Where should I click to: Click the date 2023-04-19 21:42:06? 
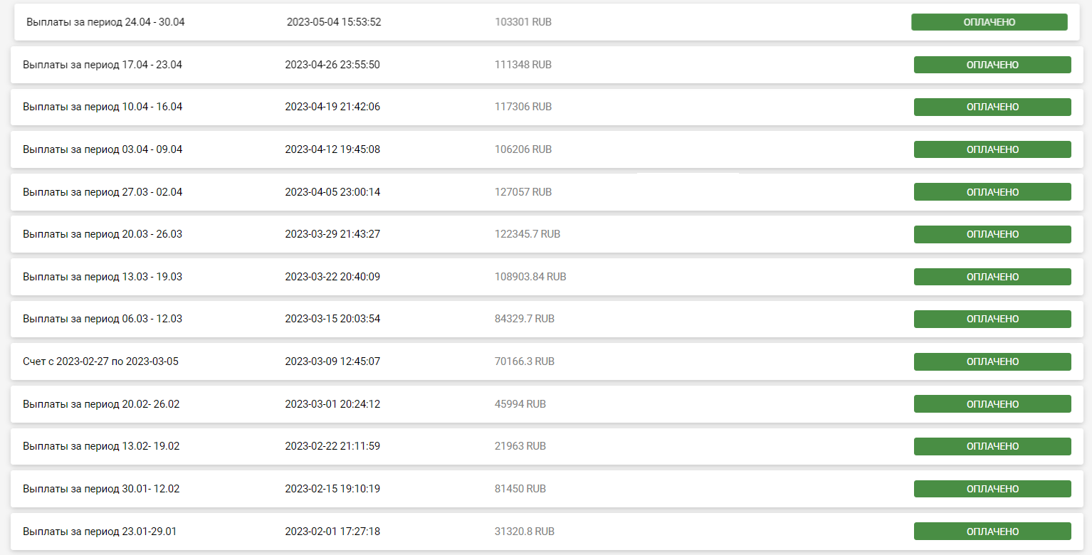(x=332, y=107)
